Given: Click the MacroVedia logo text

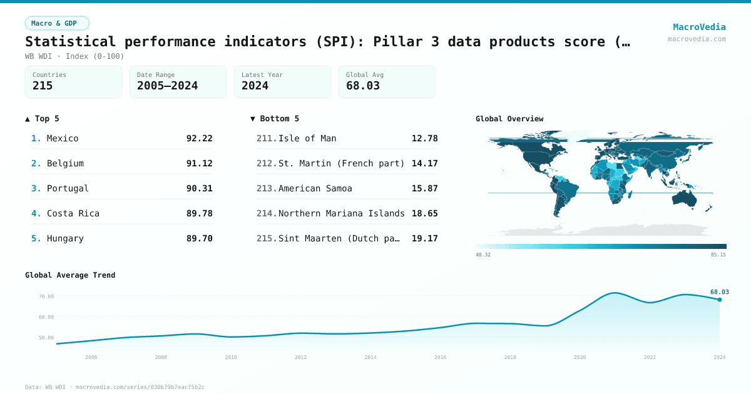Looking at the screenshot, I should [x=699, y=27].
